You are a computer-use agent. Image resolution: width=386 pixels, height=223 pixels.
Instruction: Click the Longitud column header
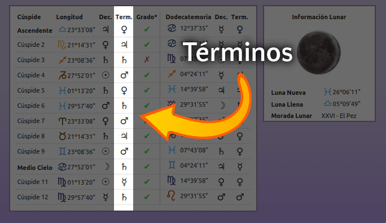point(69,17)
